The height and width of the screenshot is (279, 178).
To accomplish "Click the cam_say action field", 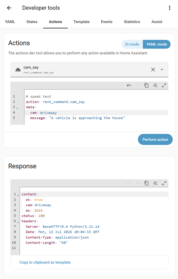I will (89, 69).
